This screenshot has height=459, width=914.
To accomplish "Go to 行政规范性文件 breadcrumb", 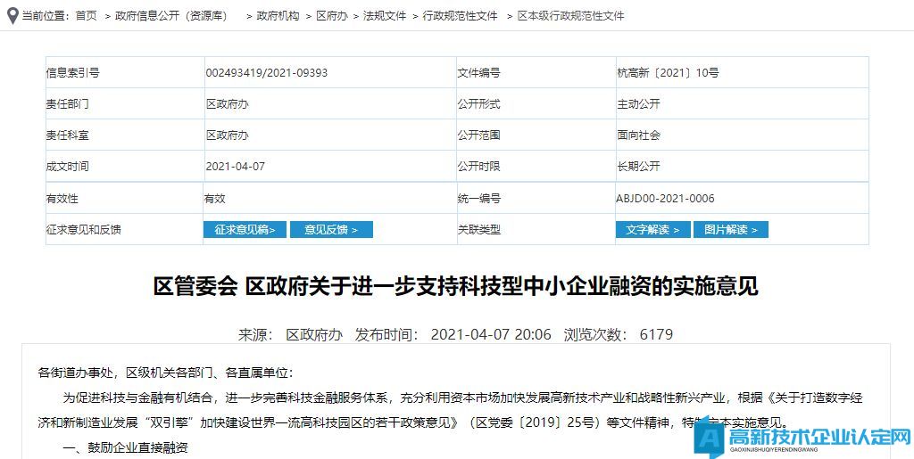I will [x=461, y=16].
